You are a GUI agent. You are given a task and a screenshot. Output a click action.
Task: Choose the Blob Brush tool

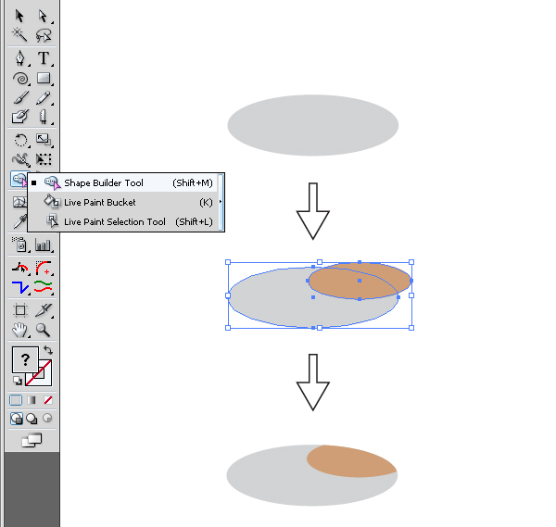click(19, 117)
